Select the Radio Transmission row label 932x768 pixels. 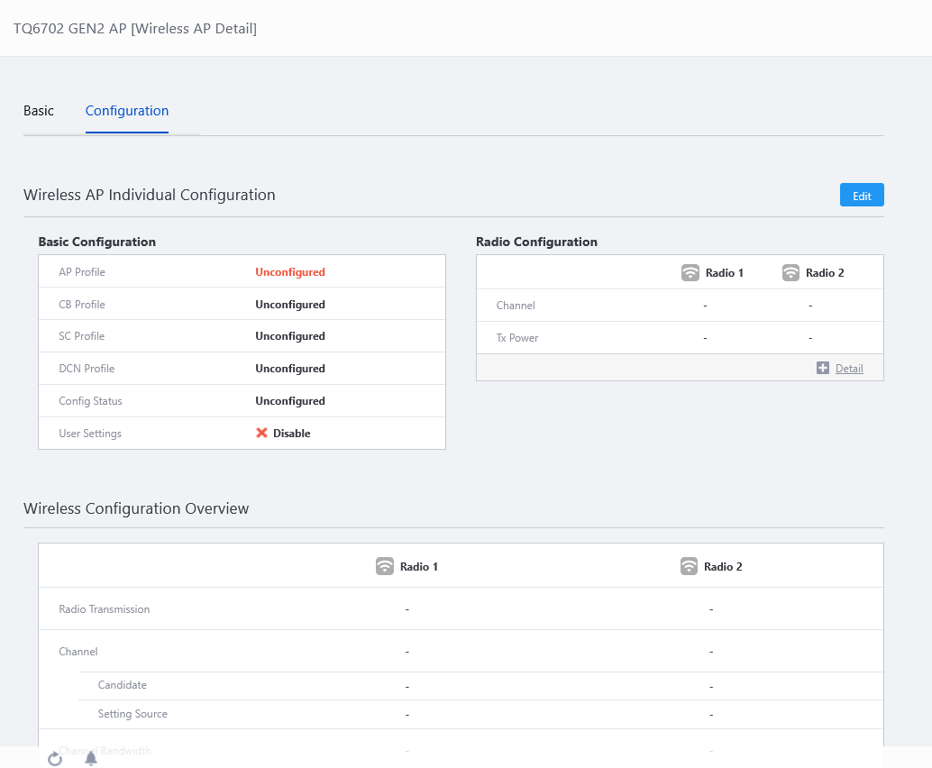pyautogui.click(x=105, y=609)
